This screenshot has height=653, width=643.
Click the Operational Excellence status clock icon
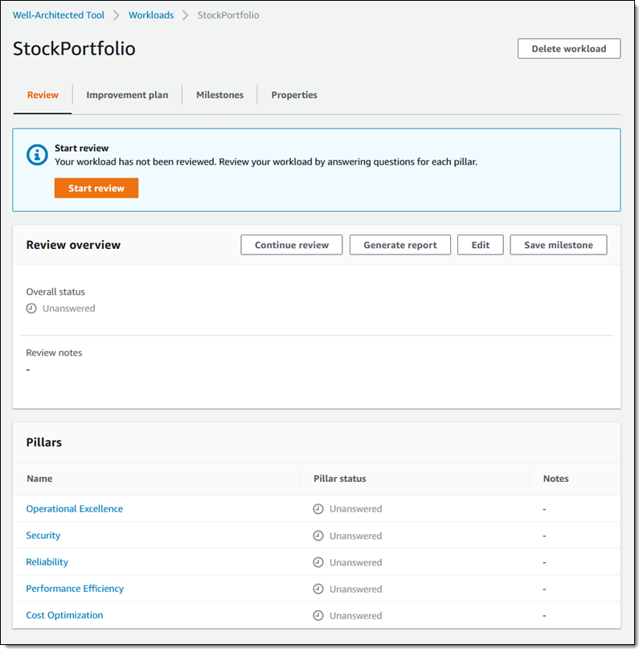318,509
